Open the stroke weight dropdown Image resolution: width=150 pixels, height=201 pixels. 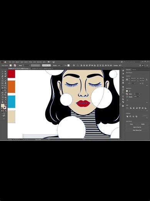tap(30, 65)
